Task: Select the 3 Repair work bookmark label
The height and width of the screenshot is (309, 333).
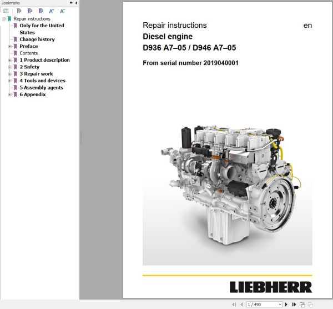Action: pyautogui.click(x=36, y=74)
